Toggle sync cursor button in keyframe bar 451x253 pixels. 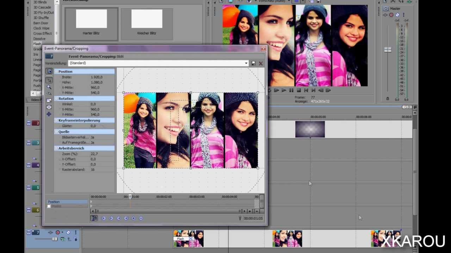pos(94,218)
